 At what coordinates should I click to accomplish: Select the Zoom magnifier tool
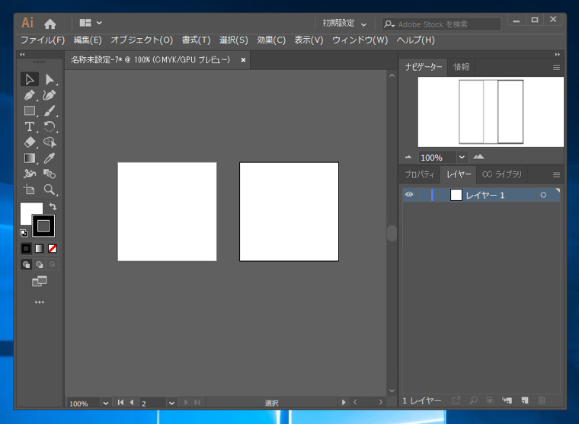pyautogui.click(x=50, y=190)
